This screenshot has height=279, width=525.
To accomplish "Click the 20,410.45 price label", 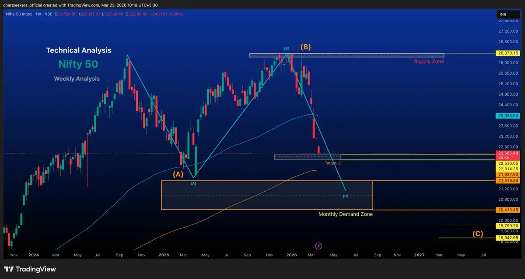I will pyautogui.click(x=507, y=210).
